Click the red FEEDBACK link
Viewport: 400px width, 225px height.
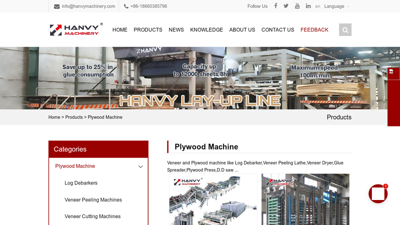pyautogui.click(x=314, y=30)
